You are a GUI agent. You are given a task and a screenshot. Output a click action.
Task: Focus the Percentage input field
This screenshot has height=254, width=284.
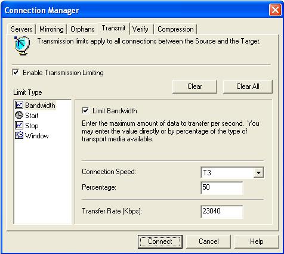pyautogui.click(x=222, y=187)
